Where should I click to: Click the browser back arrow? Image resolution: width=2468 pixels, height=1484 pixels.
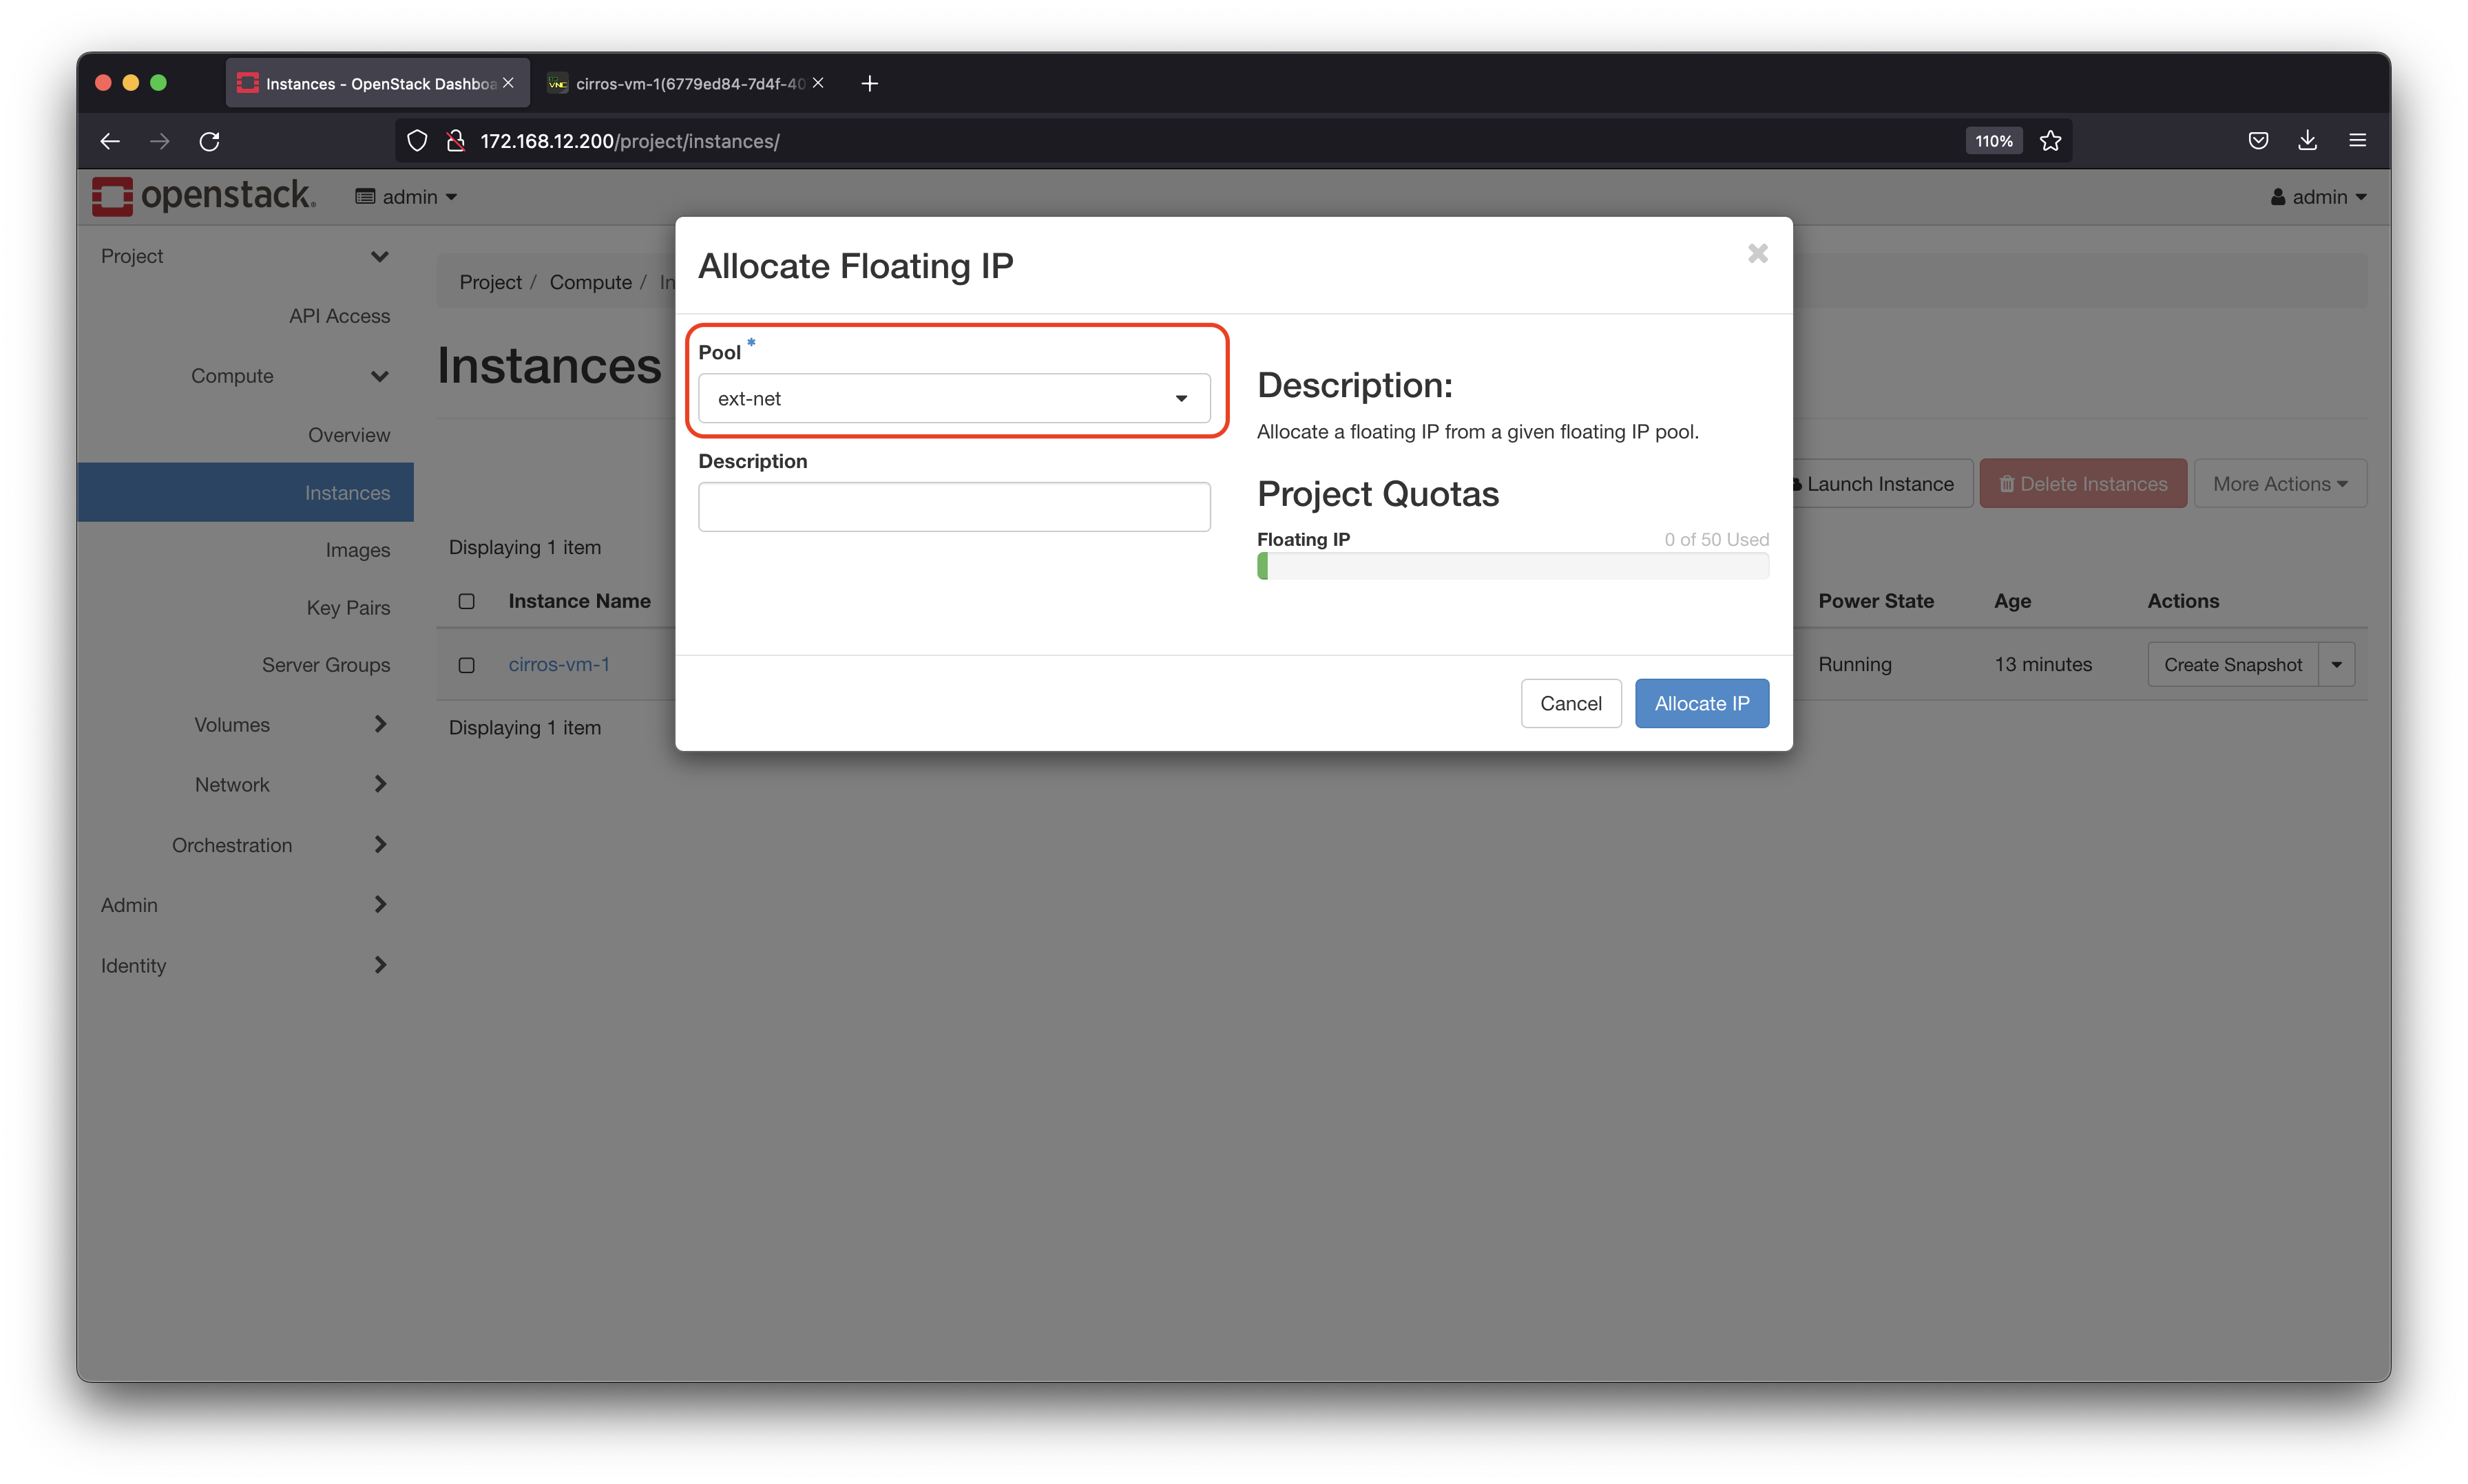click(110, 141)
